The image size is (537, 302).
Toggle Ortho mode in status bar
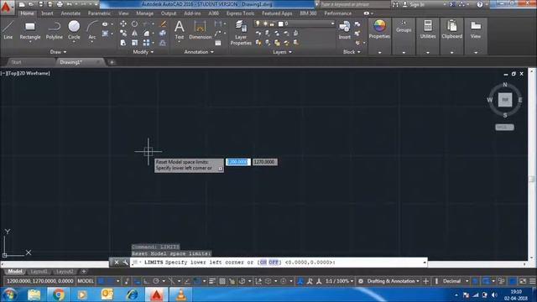click(146, 281)
